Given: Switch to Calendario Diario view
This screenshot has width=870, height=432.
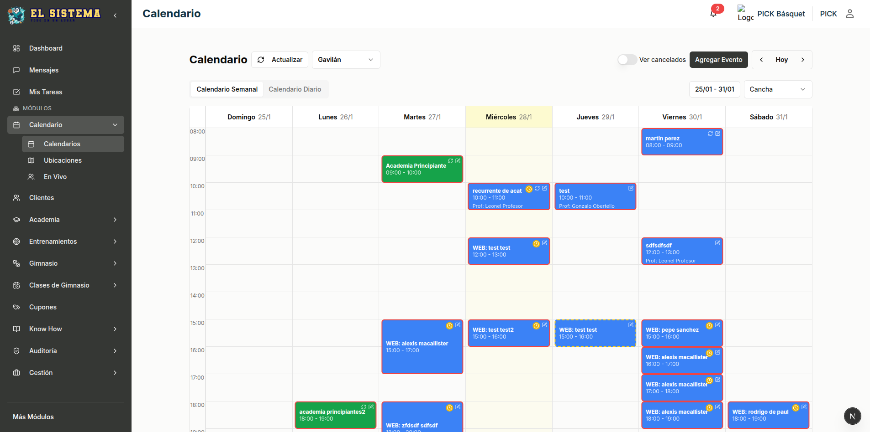Looking at the screenshot, I should click(x=295, y=89).
